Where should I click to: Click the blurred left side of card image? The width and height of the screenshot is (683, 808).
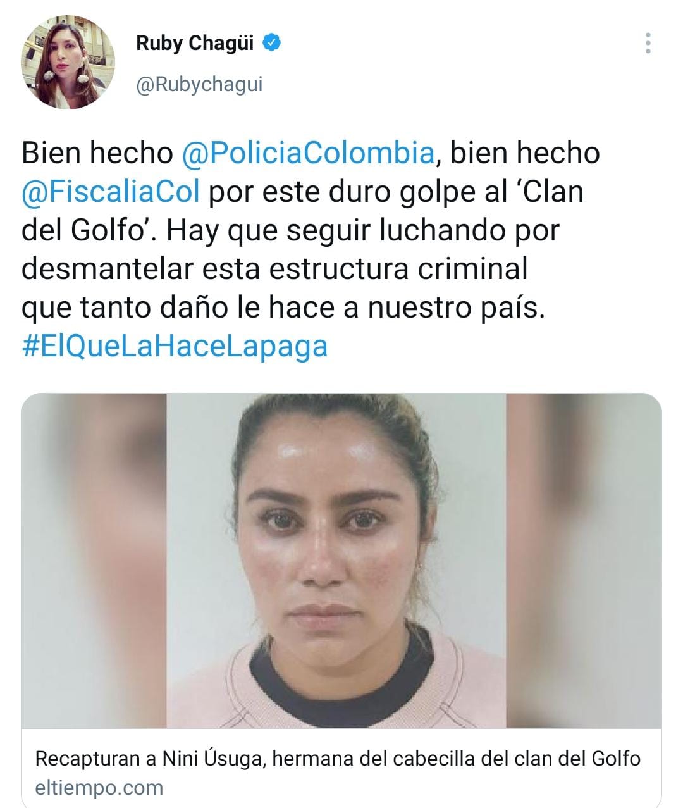[x=94, y=561]
